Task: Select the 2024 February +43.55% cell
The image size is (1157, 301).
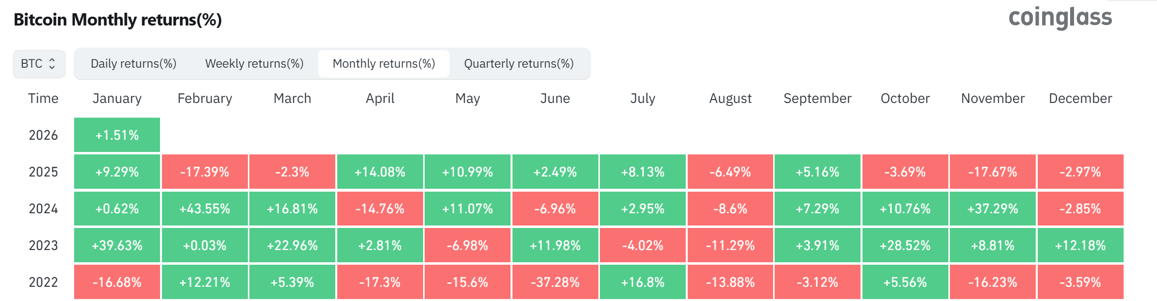Action: tap(204, 208)
